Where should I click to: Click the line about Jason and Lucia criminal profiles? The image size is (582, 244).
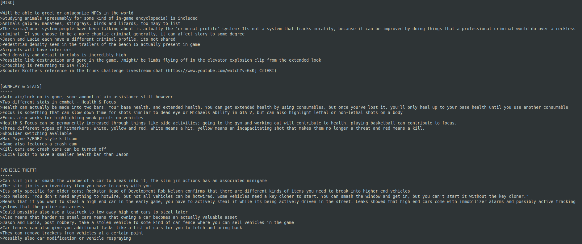(x=88, y=39)
